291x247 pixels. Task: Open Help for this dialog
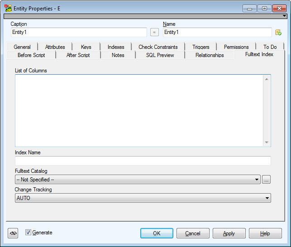265,233
